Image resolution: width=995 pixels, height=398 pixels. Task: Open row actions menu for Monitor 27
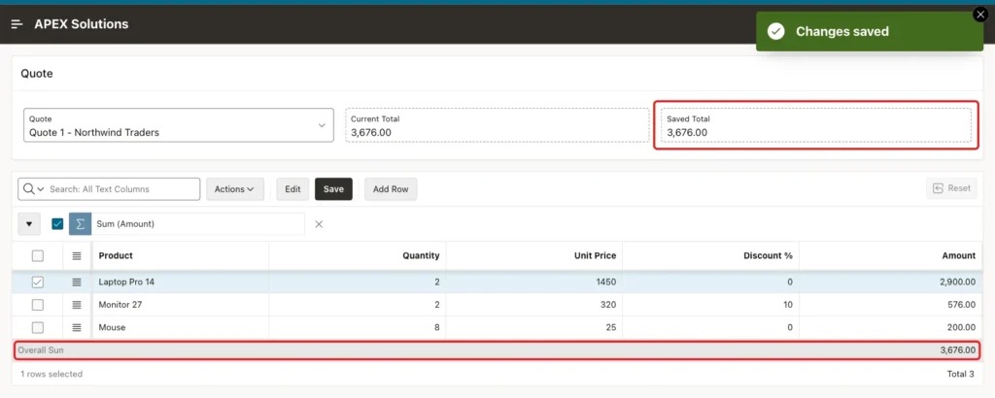click(77, 305)
